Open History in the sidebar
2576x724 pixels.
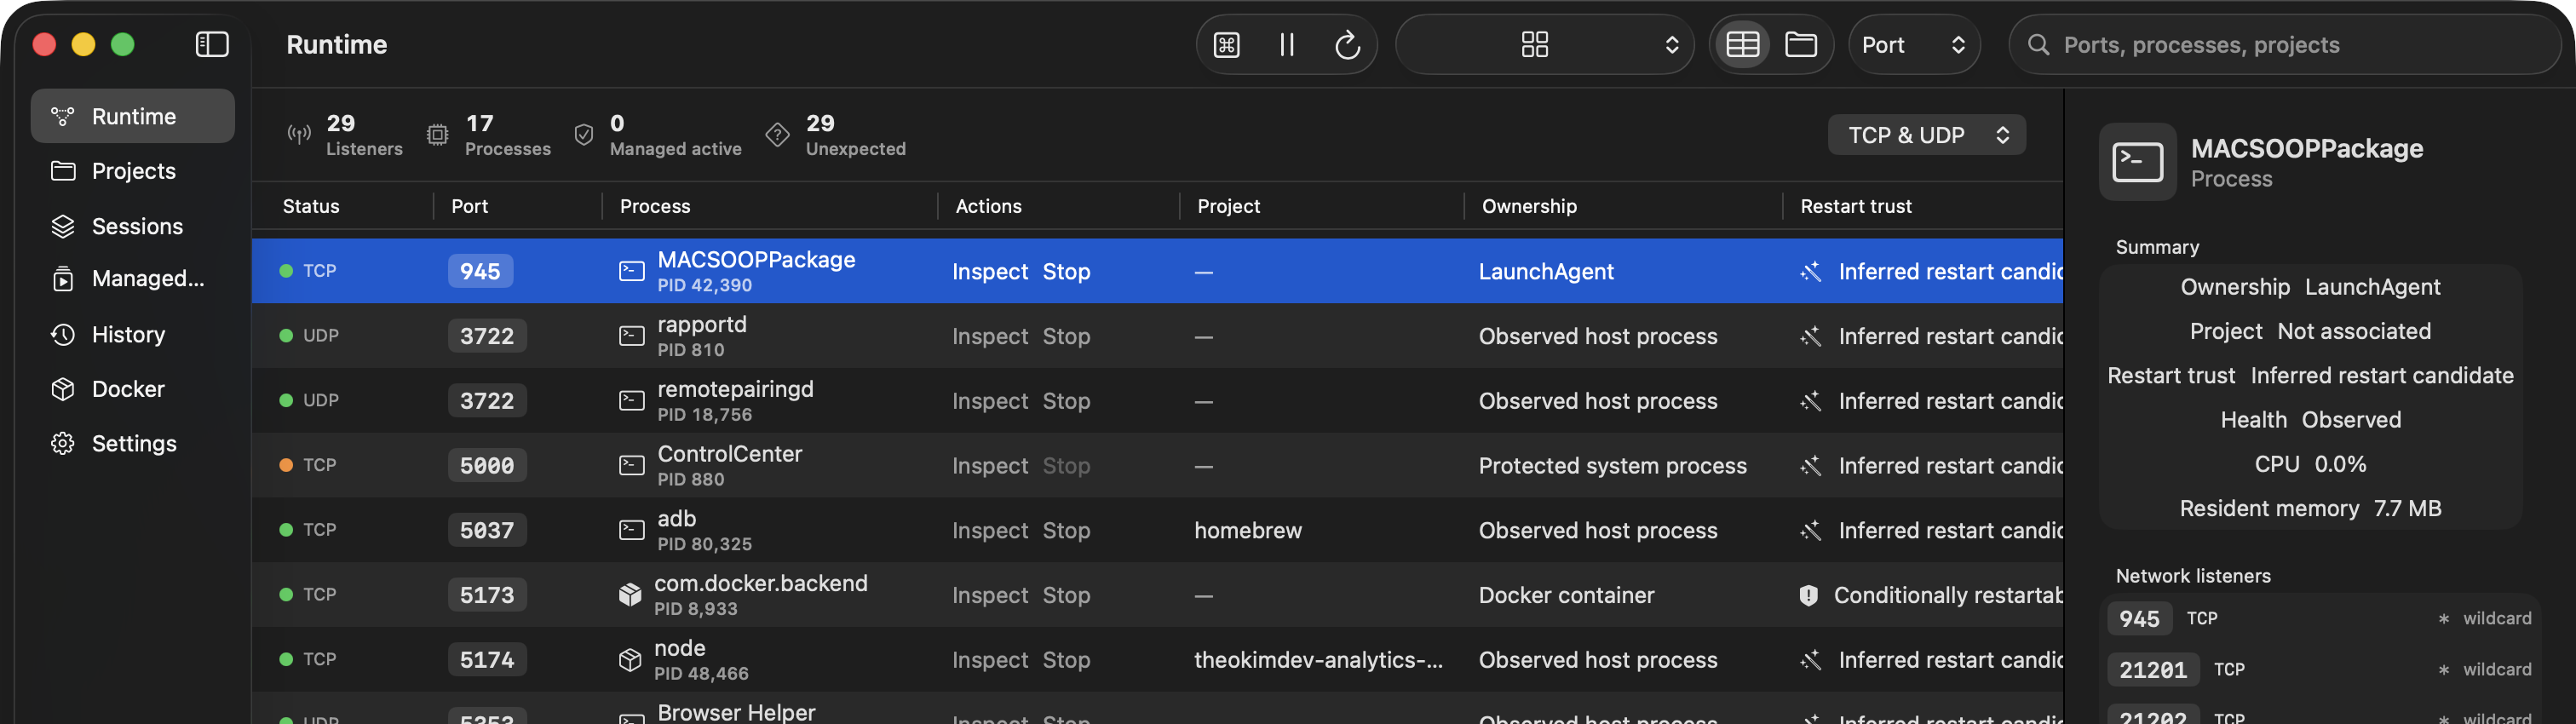pos(133,334)
